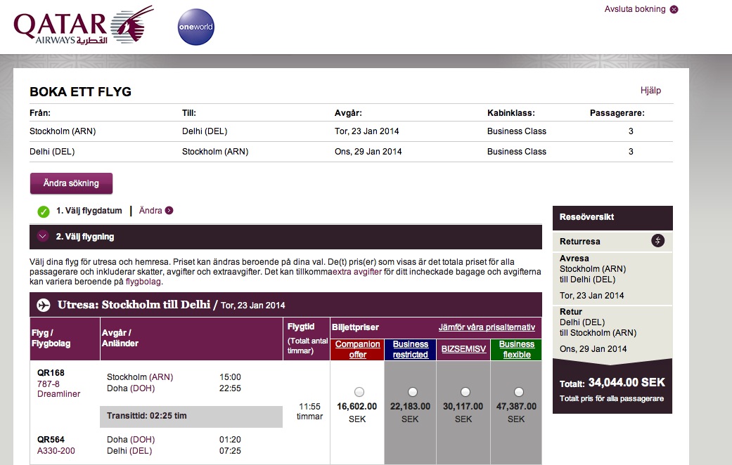Click the arrow icon next to Ändra
This screenshot has height=465, width=732.
coord(169,211)
